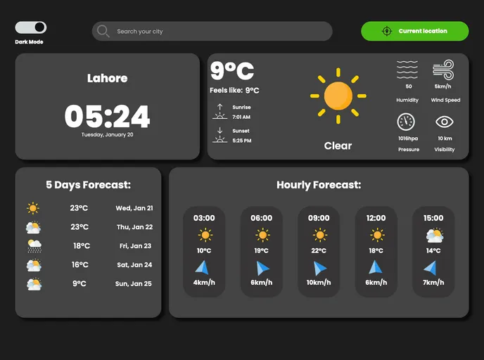Click the Lahore city name heading
484x360 pixels.
coord(107,78)
